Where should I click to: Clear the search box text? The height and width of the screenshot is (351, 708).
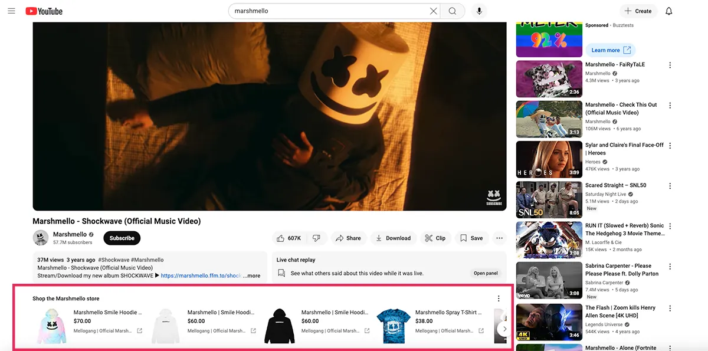(x=434, y=11)
